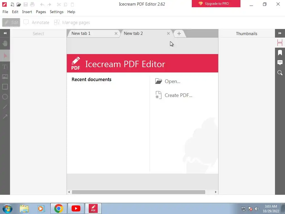Open the Search magnifier icon

tap(280, 73)
